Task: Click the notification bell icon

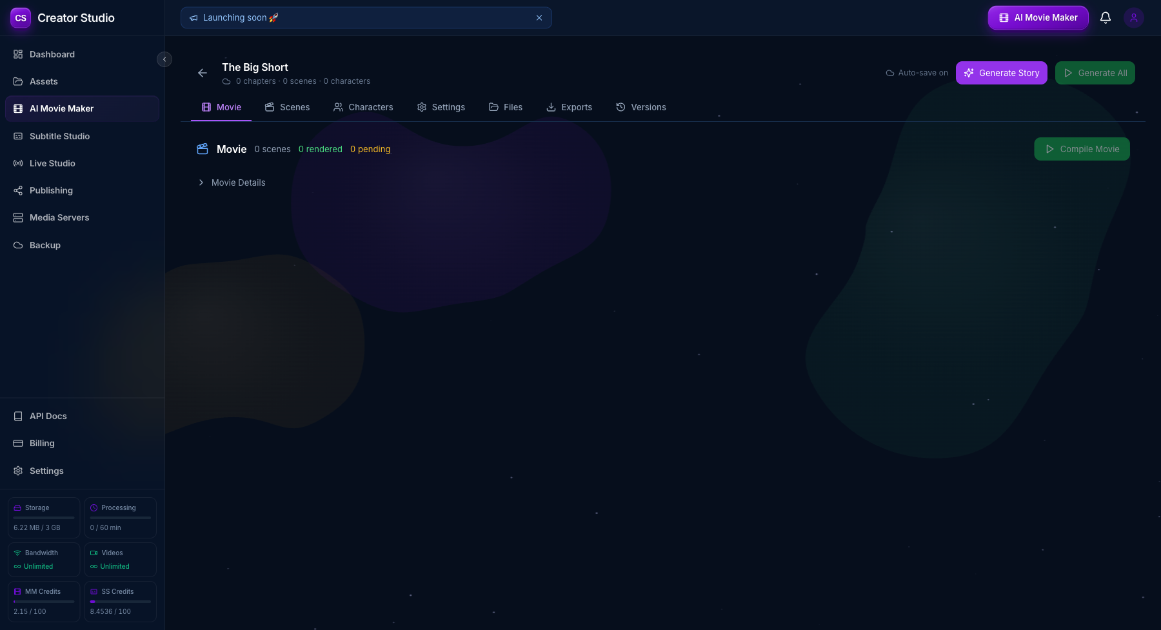Action: [1105, 17]
